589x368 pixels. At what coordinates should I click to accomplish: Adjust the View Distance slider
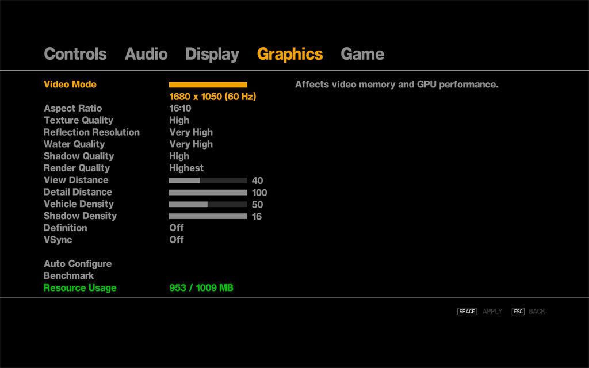tap(208, 181)
